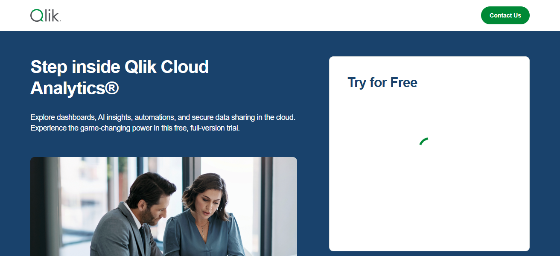
Task: Click the Explore dashboards description line
Action: click(163, 117)
